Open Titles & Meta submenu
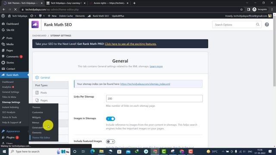The height and width of the screenshot is (155, 276). click(x=9, y=97)
